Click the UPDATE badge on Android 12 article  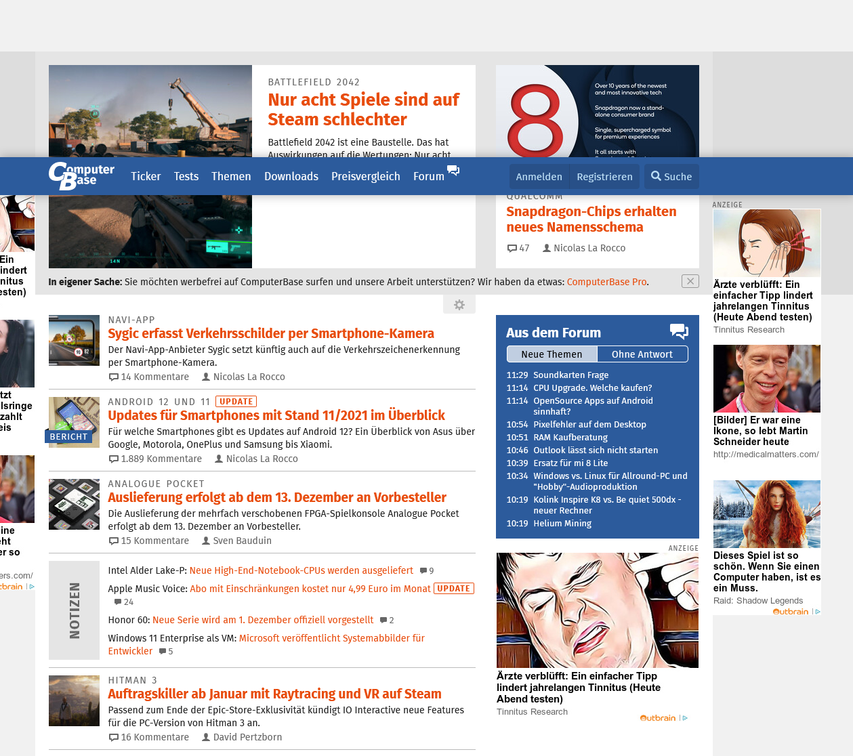coord(236,402)
